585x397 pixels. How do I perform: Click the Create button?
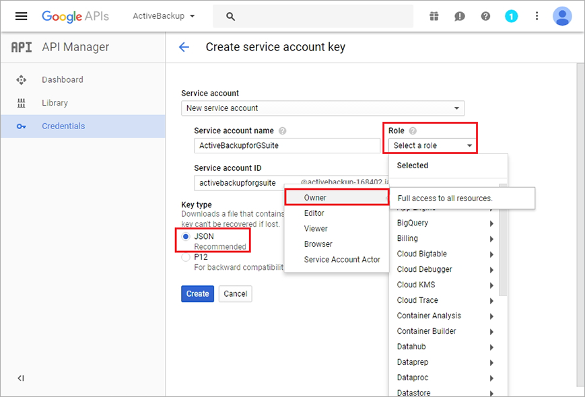[x=197, y=294]
